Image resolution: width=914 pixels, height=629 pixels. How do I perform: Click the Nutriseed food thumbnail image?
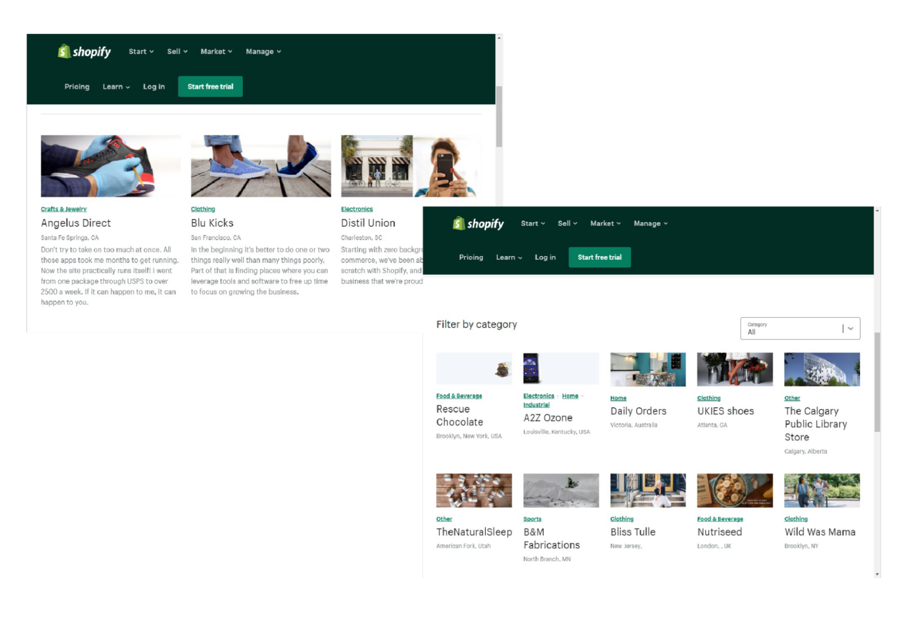point(735,490)
